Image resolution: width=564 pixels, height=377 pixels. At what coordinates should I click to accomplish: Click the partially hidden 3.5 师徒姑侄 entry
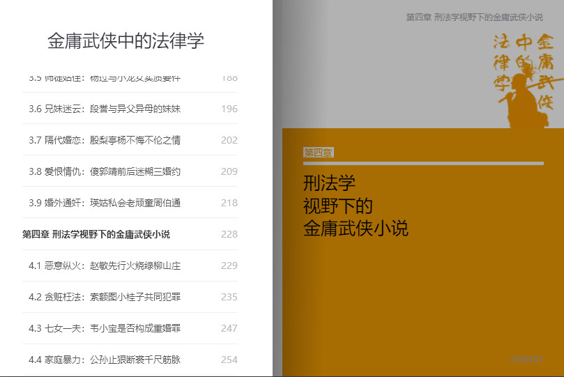coord(105,78)
